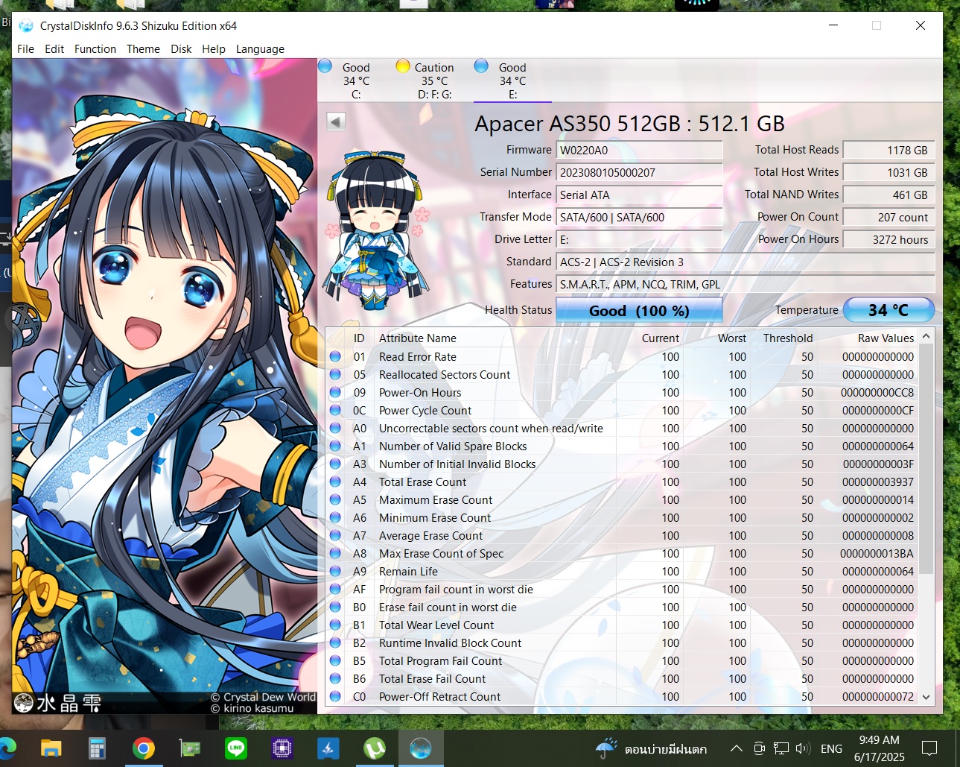Click the SMART list scroll up arrow
960x767 pixels.
pyautogui.click(x=926, y=336)
